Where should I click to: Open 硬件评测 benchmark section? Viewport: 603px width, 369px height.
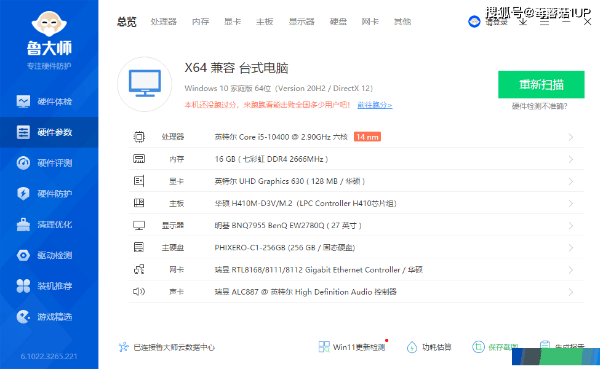point(49,163)
